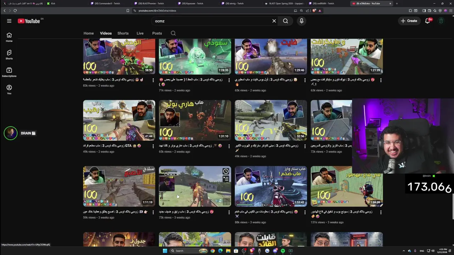Open Discord from the taskbar
454x255 pixels.
tap(275, 251)
